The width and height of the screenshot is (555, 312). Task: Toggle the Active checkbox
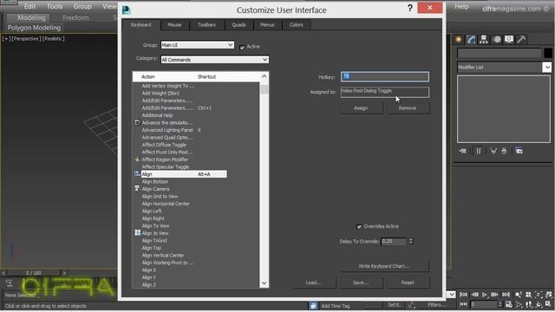242,47
